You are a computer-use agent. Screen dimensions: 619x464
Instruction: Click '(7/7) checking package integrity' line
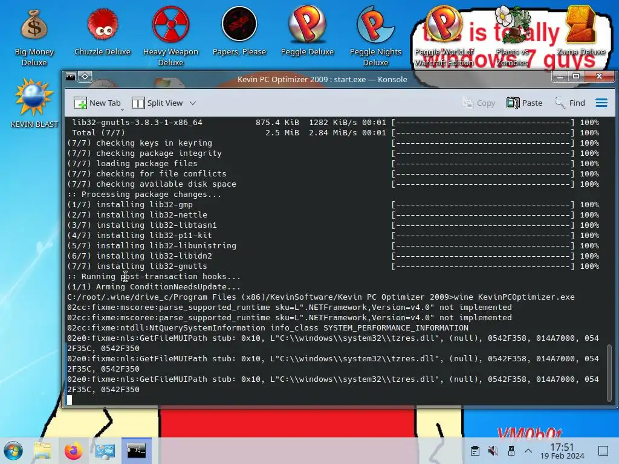pos(144,153)
